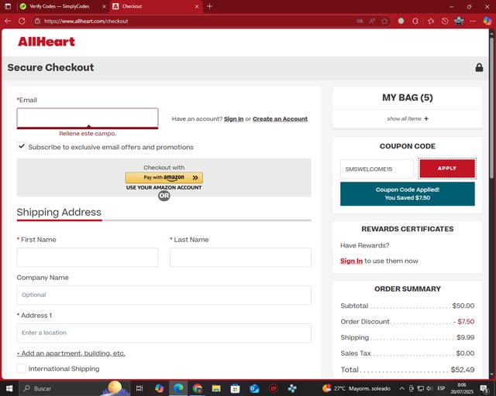Click the Total $52.49 amount
Viewport: 496px width, 396px height.
462,370
